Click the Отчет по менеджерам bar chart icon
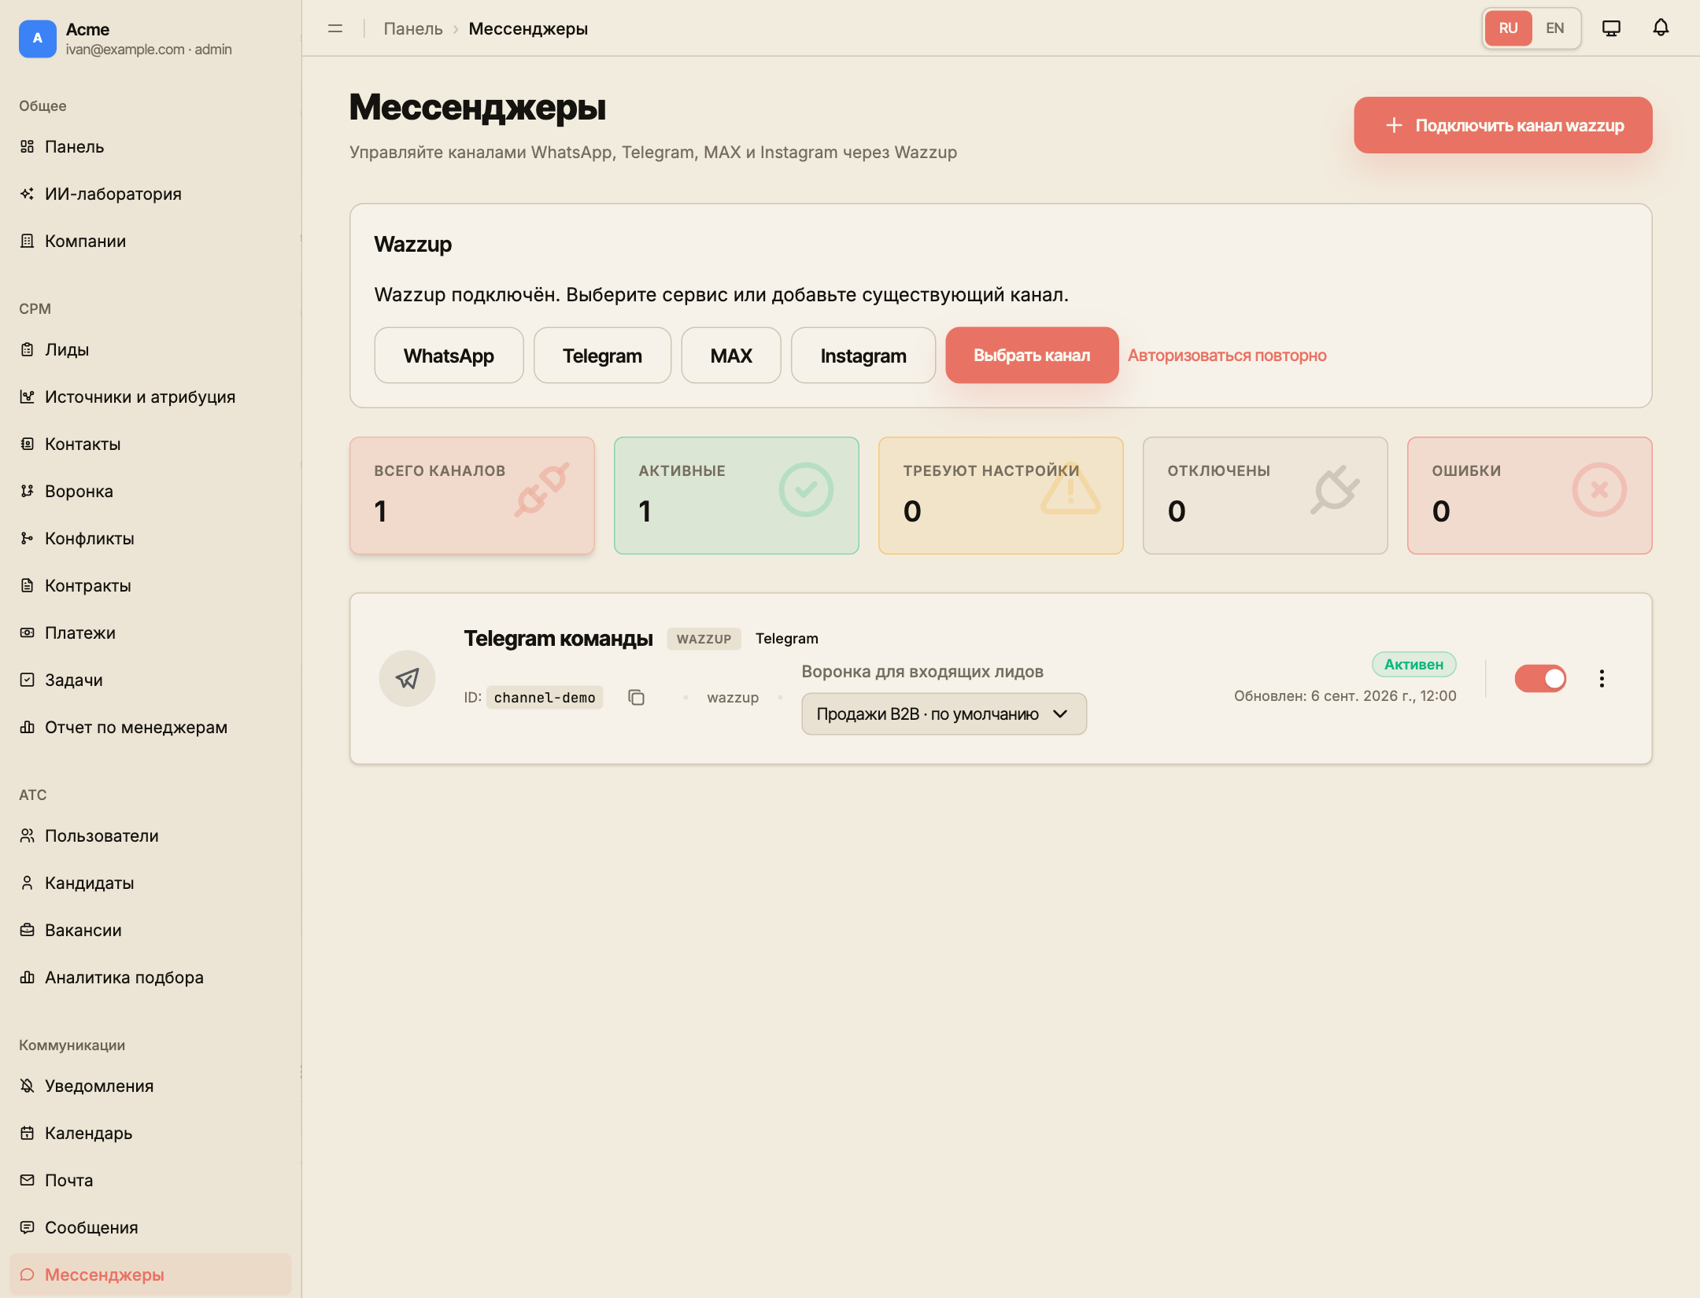This screenshot has width=1700, height=1298. [28, 727]
